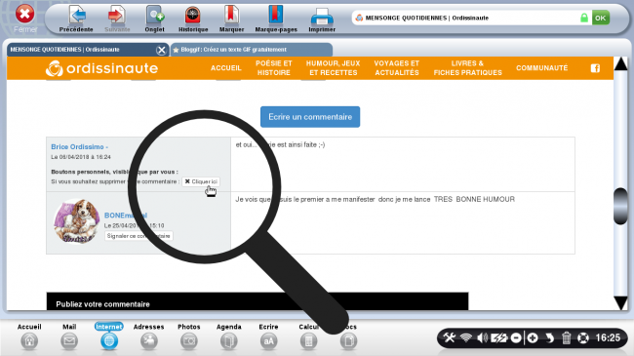Screen dimensions: 634x356
Task: Open the Marque-pages bookmarks list
Action: 276,19
